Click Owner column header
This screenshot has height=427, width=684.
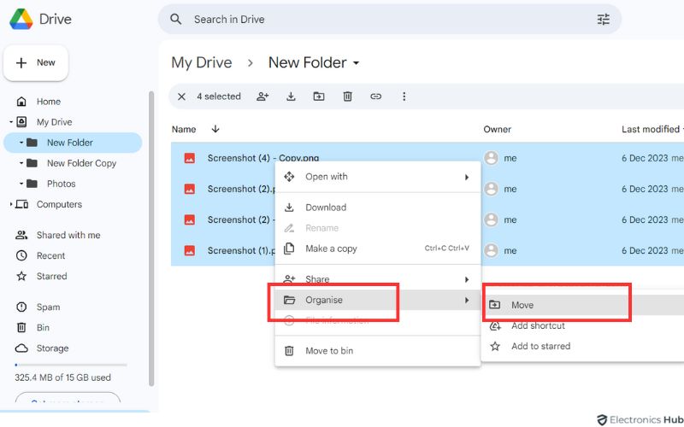click(x=498, y=130)
